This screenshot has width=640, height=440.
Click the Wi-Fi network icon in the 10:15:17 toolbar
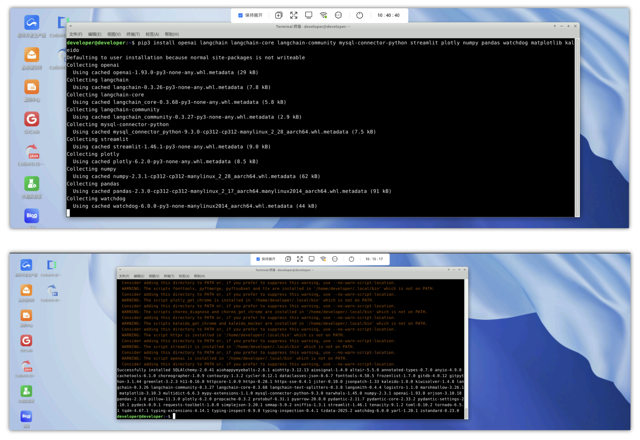(323, 259)
